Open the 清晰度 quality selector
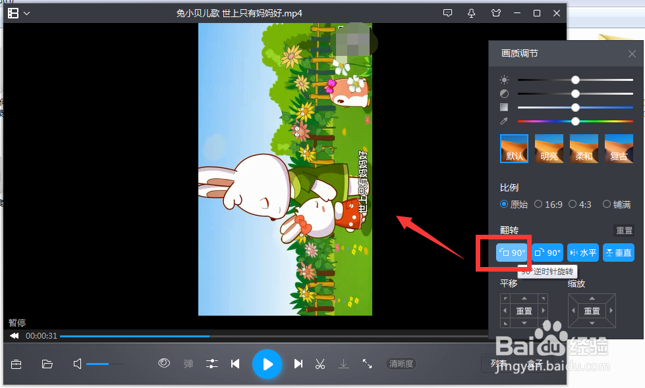The image size is (645, 388). tap(401, 364)
